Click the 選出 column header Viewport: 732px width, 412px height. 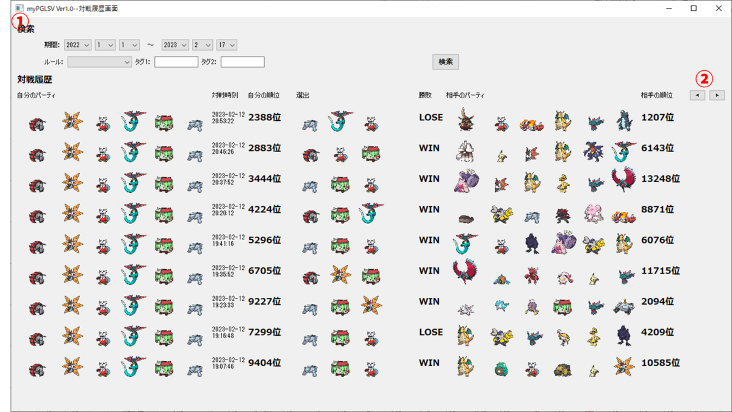303,95
